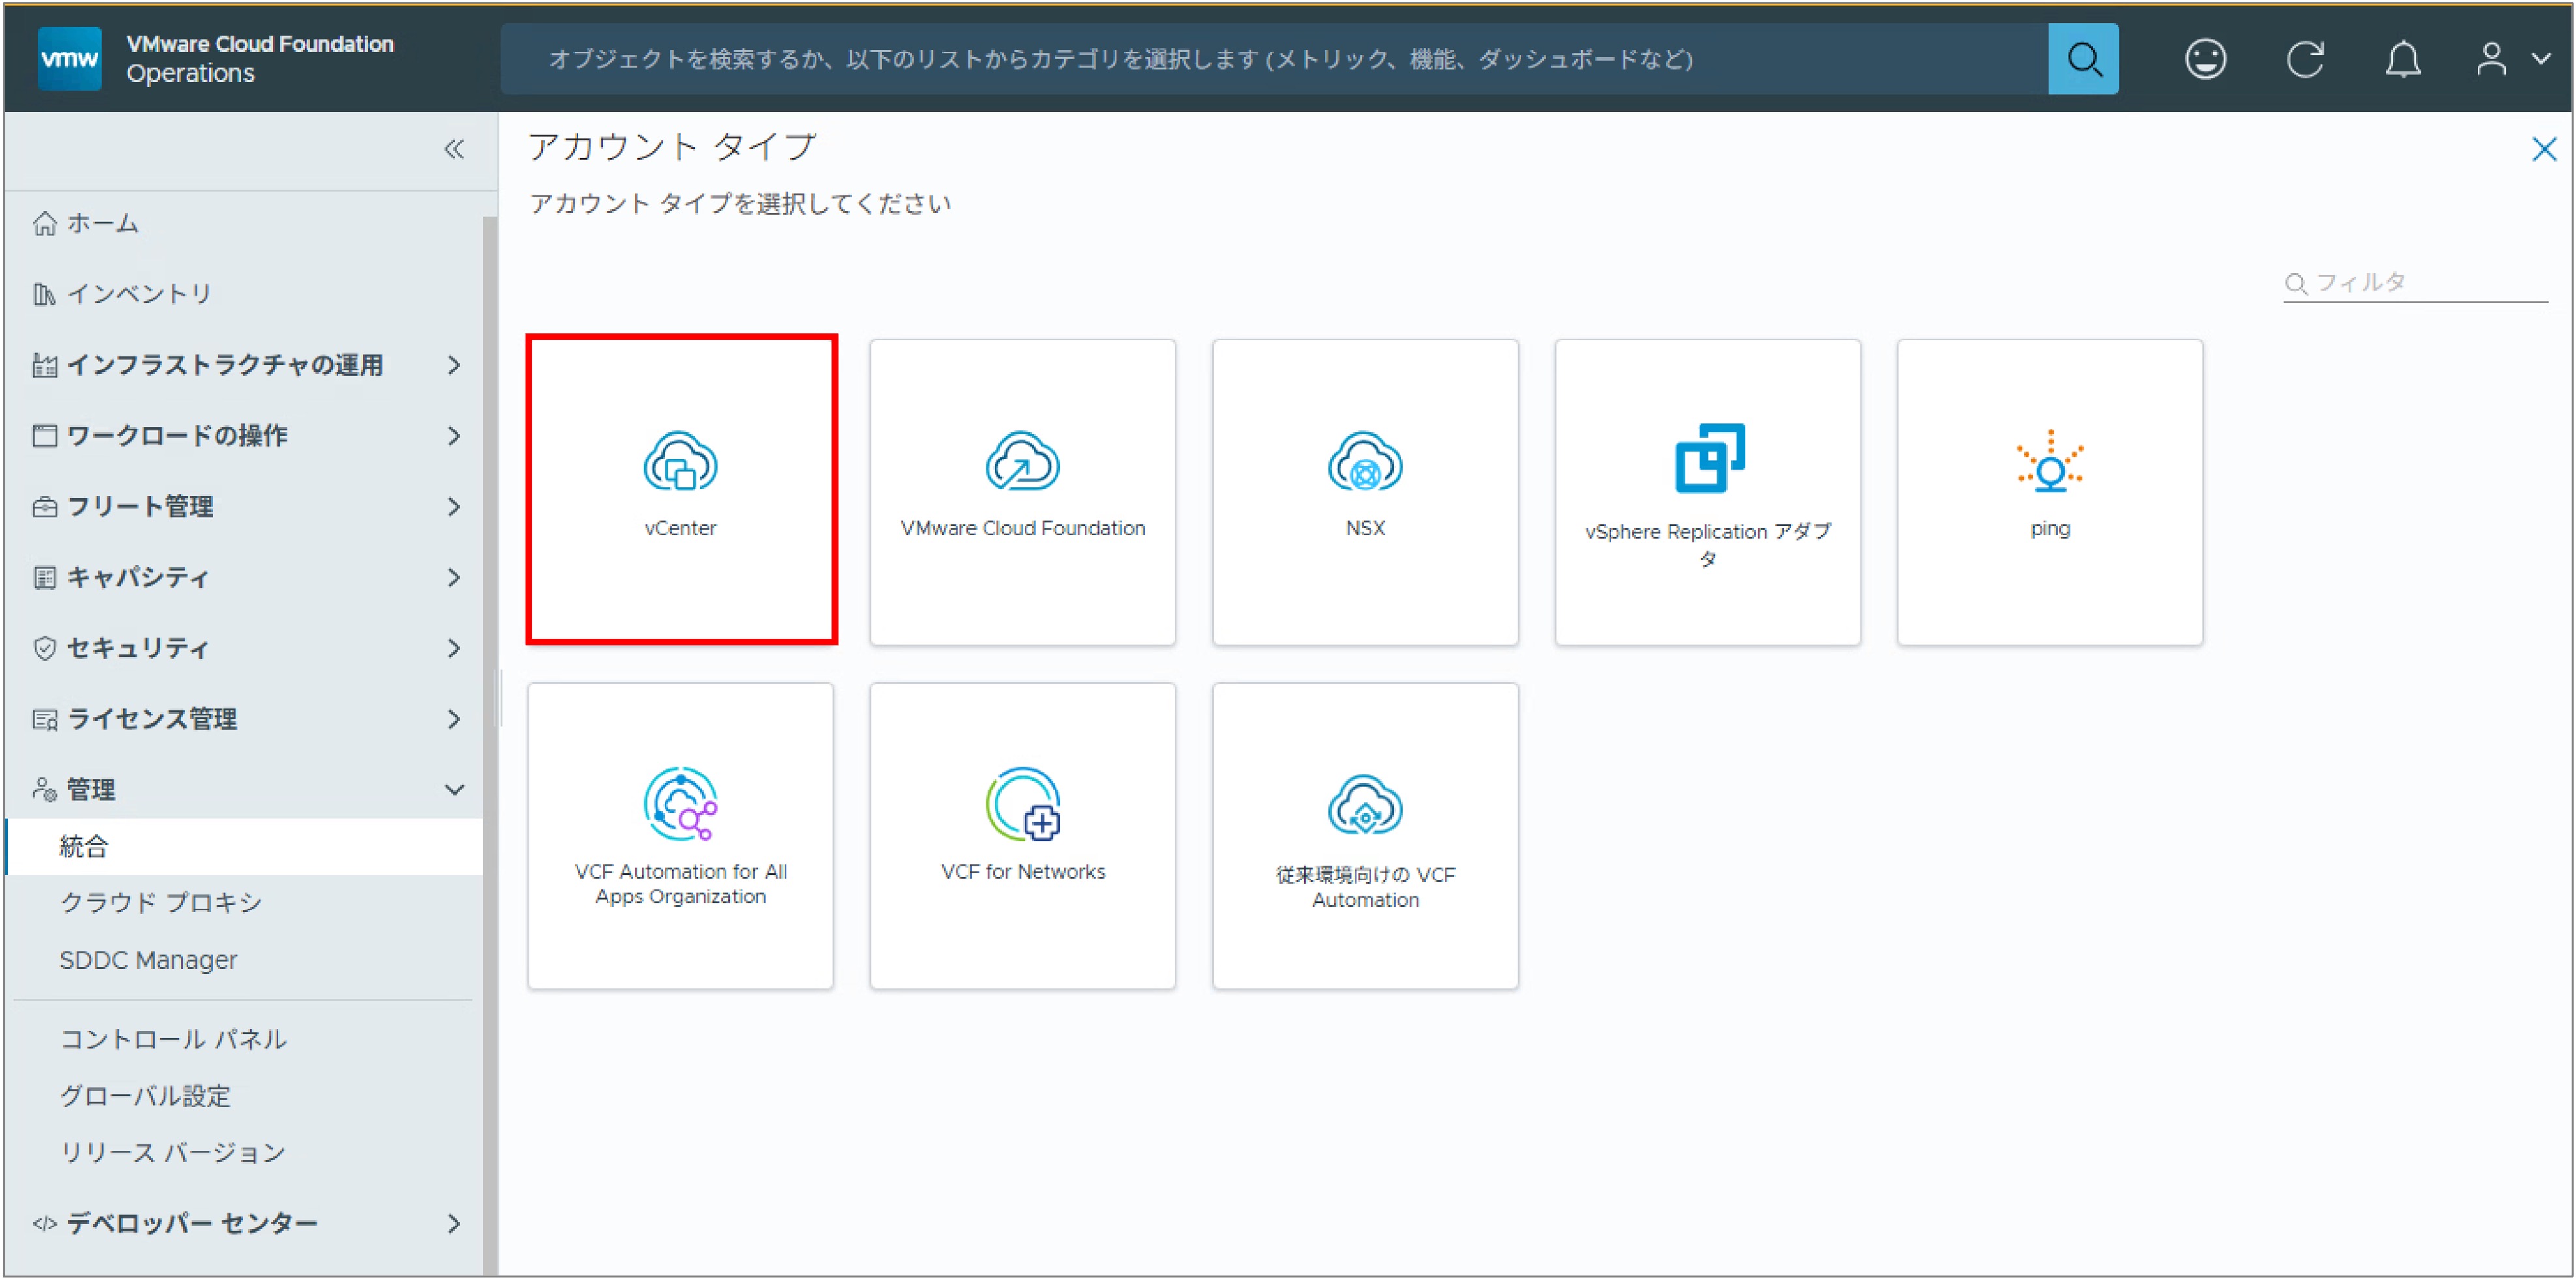2576x1279 pixels.
Task: Choose VCF Automation for All Apps Organization
Action: click(x=680, y=836)
